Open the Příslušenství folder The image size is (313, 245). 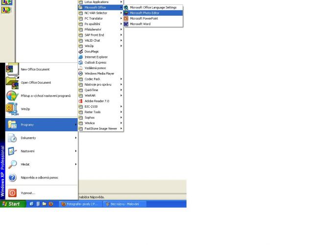coord(100,29)
